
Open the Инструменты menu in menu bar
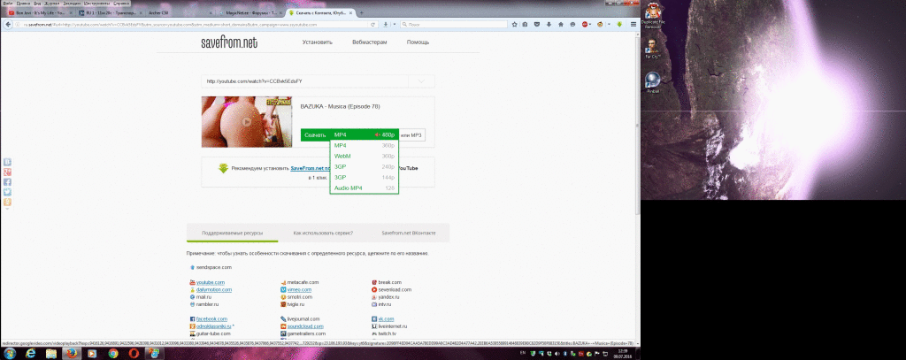pos(98,3)
